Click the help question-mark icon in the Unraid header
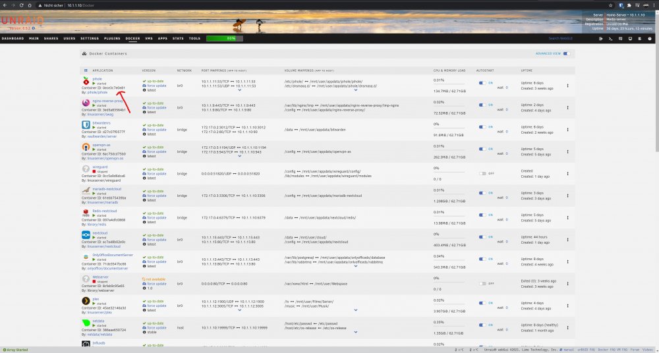659x353 pixels. (x=650, y=38)
